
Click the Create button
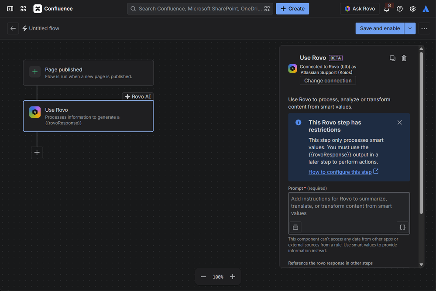292,9
